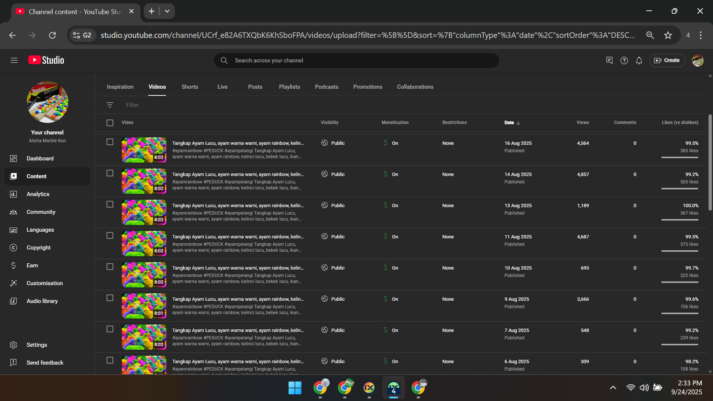Select the 16 Aug 2025 video checkbox
713x401 pixels.
(110, 142)
